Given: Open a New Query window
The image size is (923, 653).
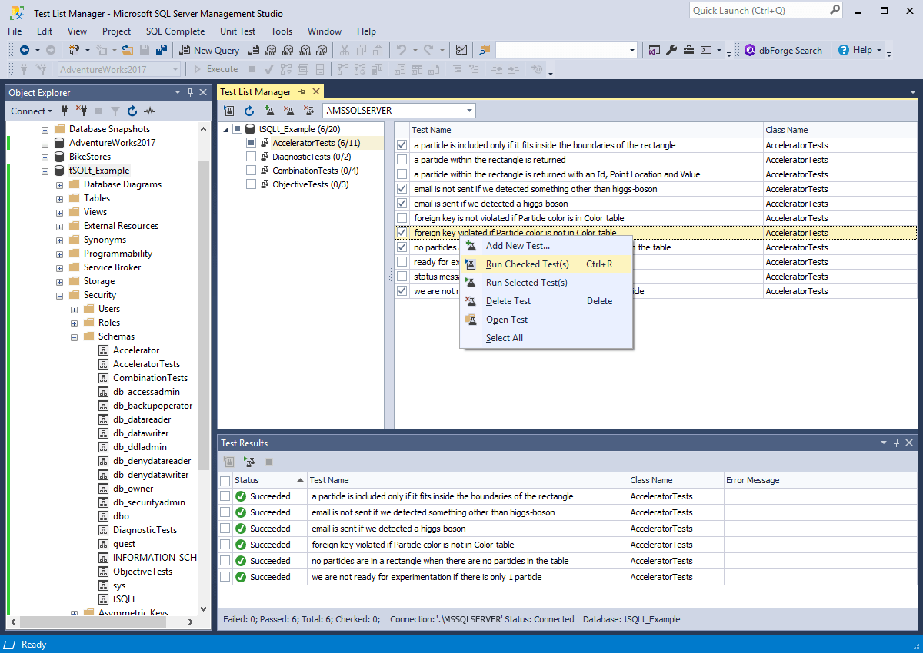Looking at the screenshot, I should [x=208, y=49].
